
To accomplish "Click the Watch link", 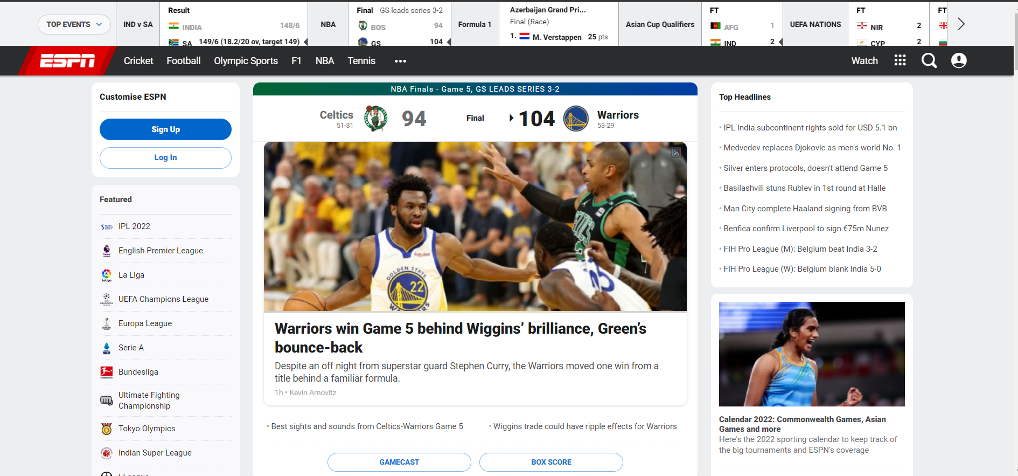I will click(864, 61).
